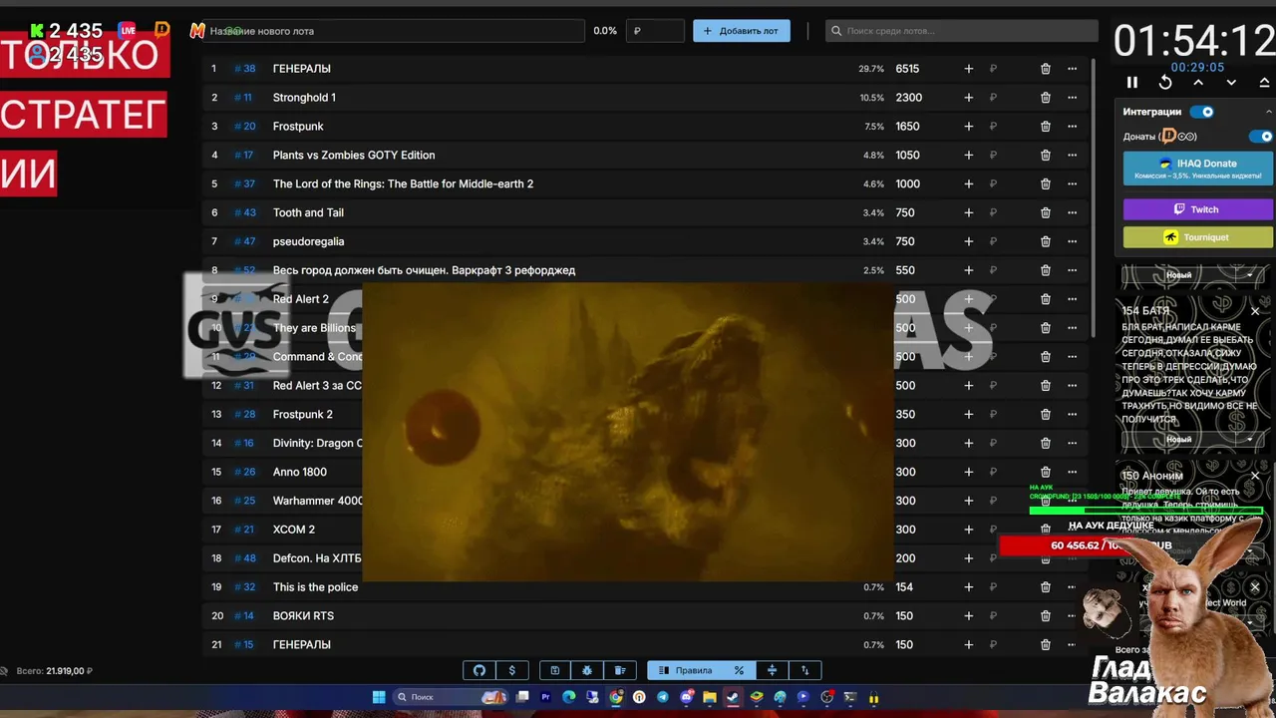The image size is (1276, 718).
Task: Open more options menu for Stronghold 1
Action: [1072, 98]
